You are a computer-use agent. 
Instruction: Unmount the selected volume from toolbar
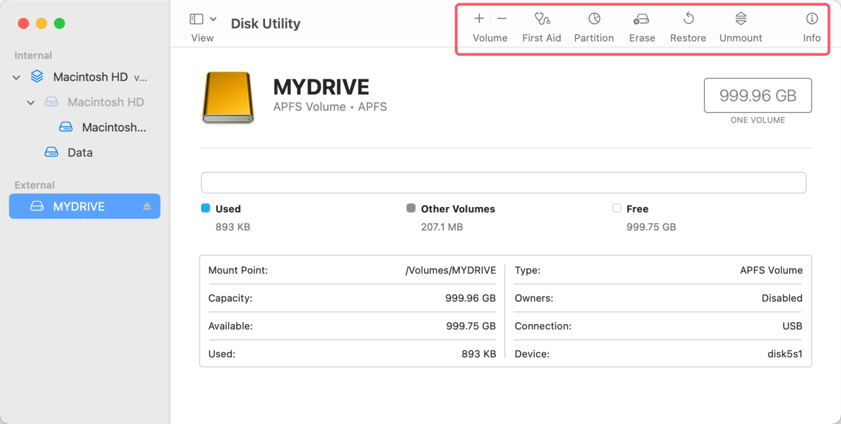tap(741, 19)
